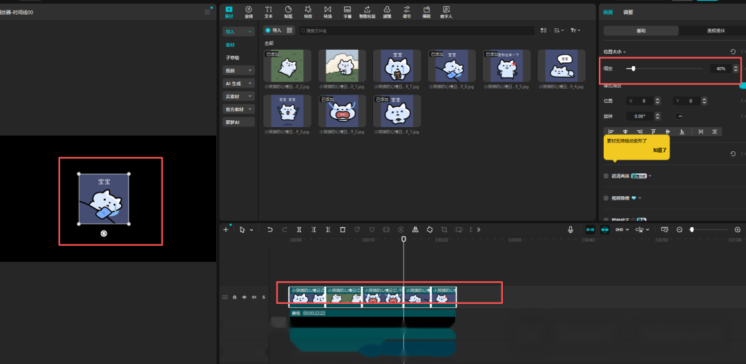The height and width of the screenshot is (364, 746).
Task: Click the microphone record voiceover icon
Action: [570, 229]
